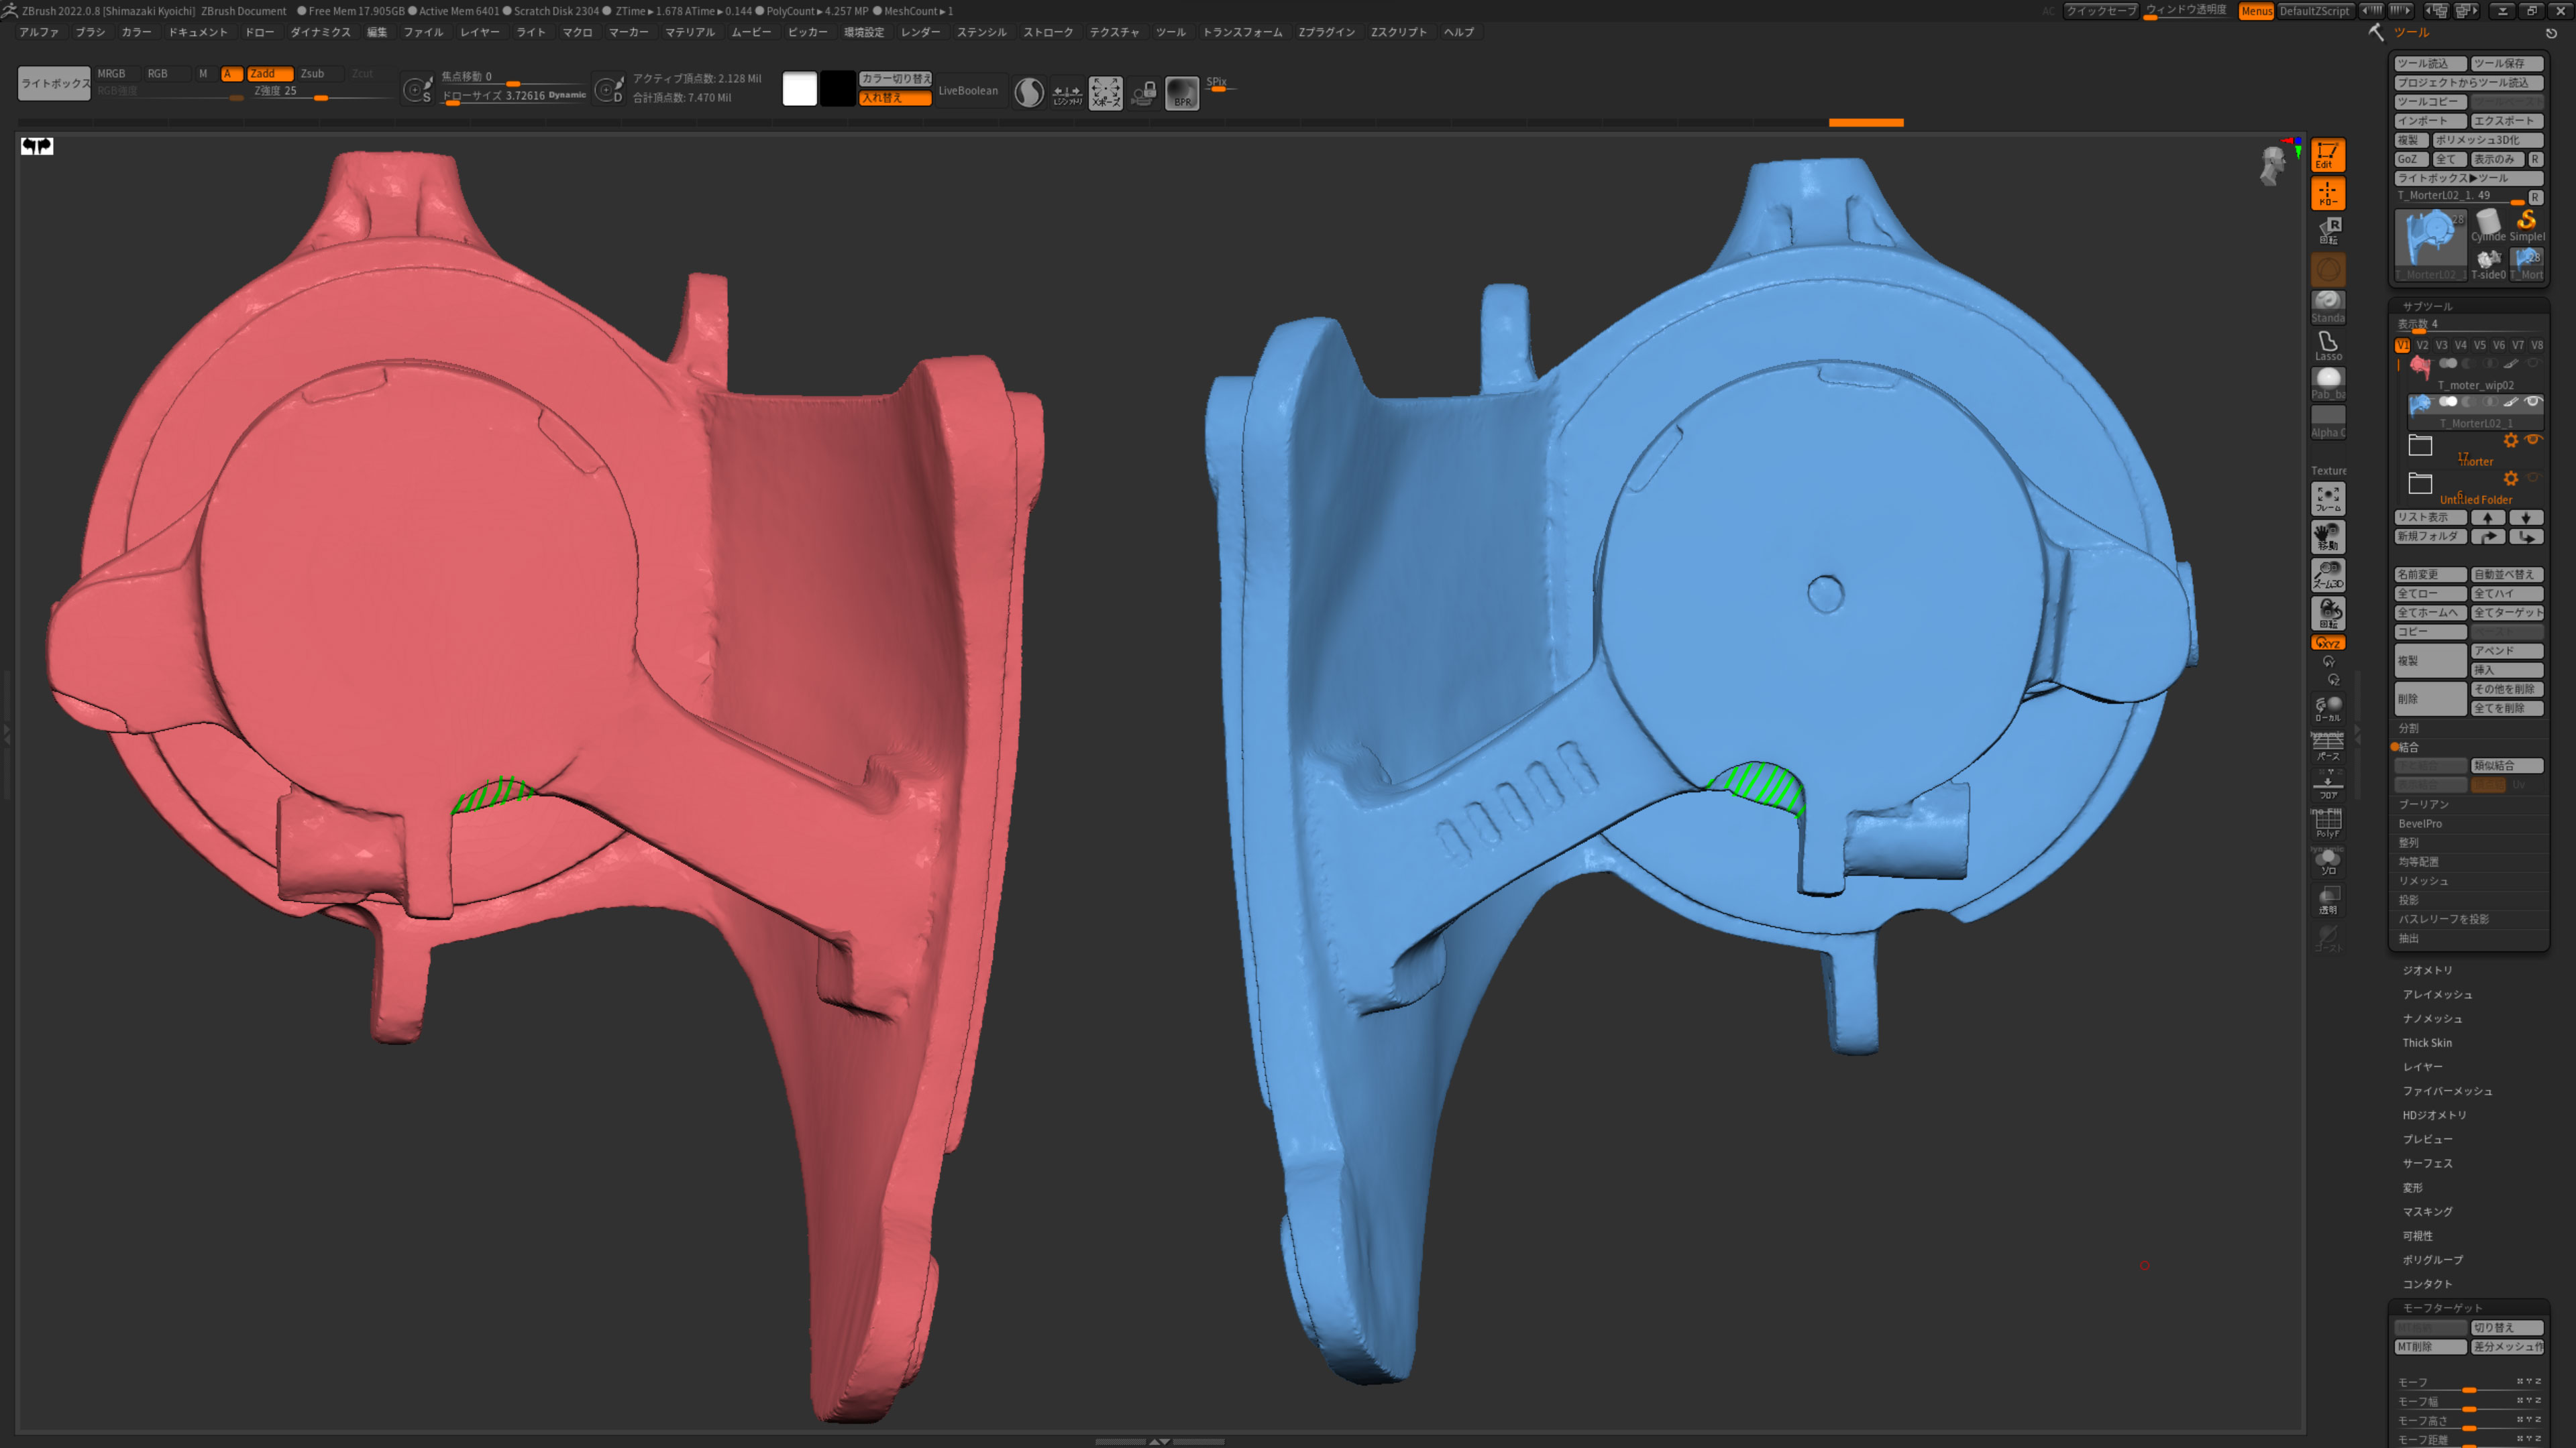Viewport: 2576px width, 1448px height.
Task: Click the Draw mode icon
Action: [2327, 193]
